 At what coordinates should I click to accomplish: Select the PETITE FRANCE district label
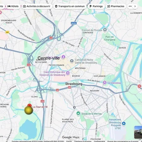click(56, 65)
